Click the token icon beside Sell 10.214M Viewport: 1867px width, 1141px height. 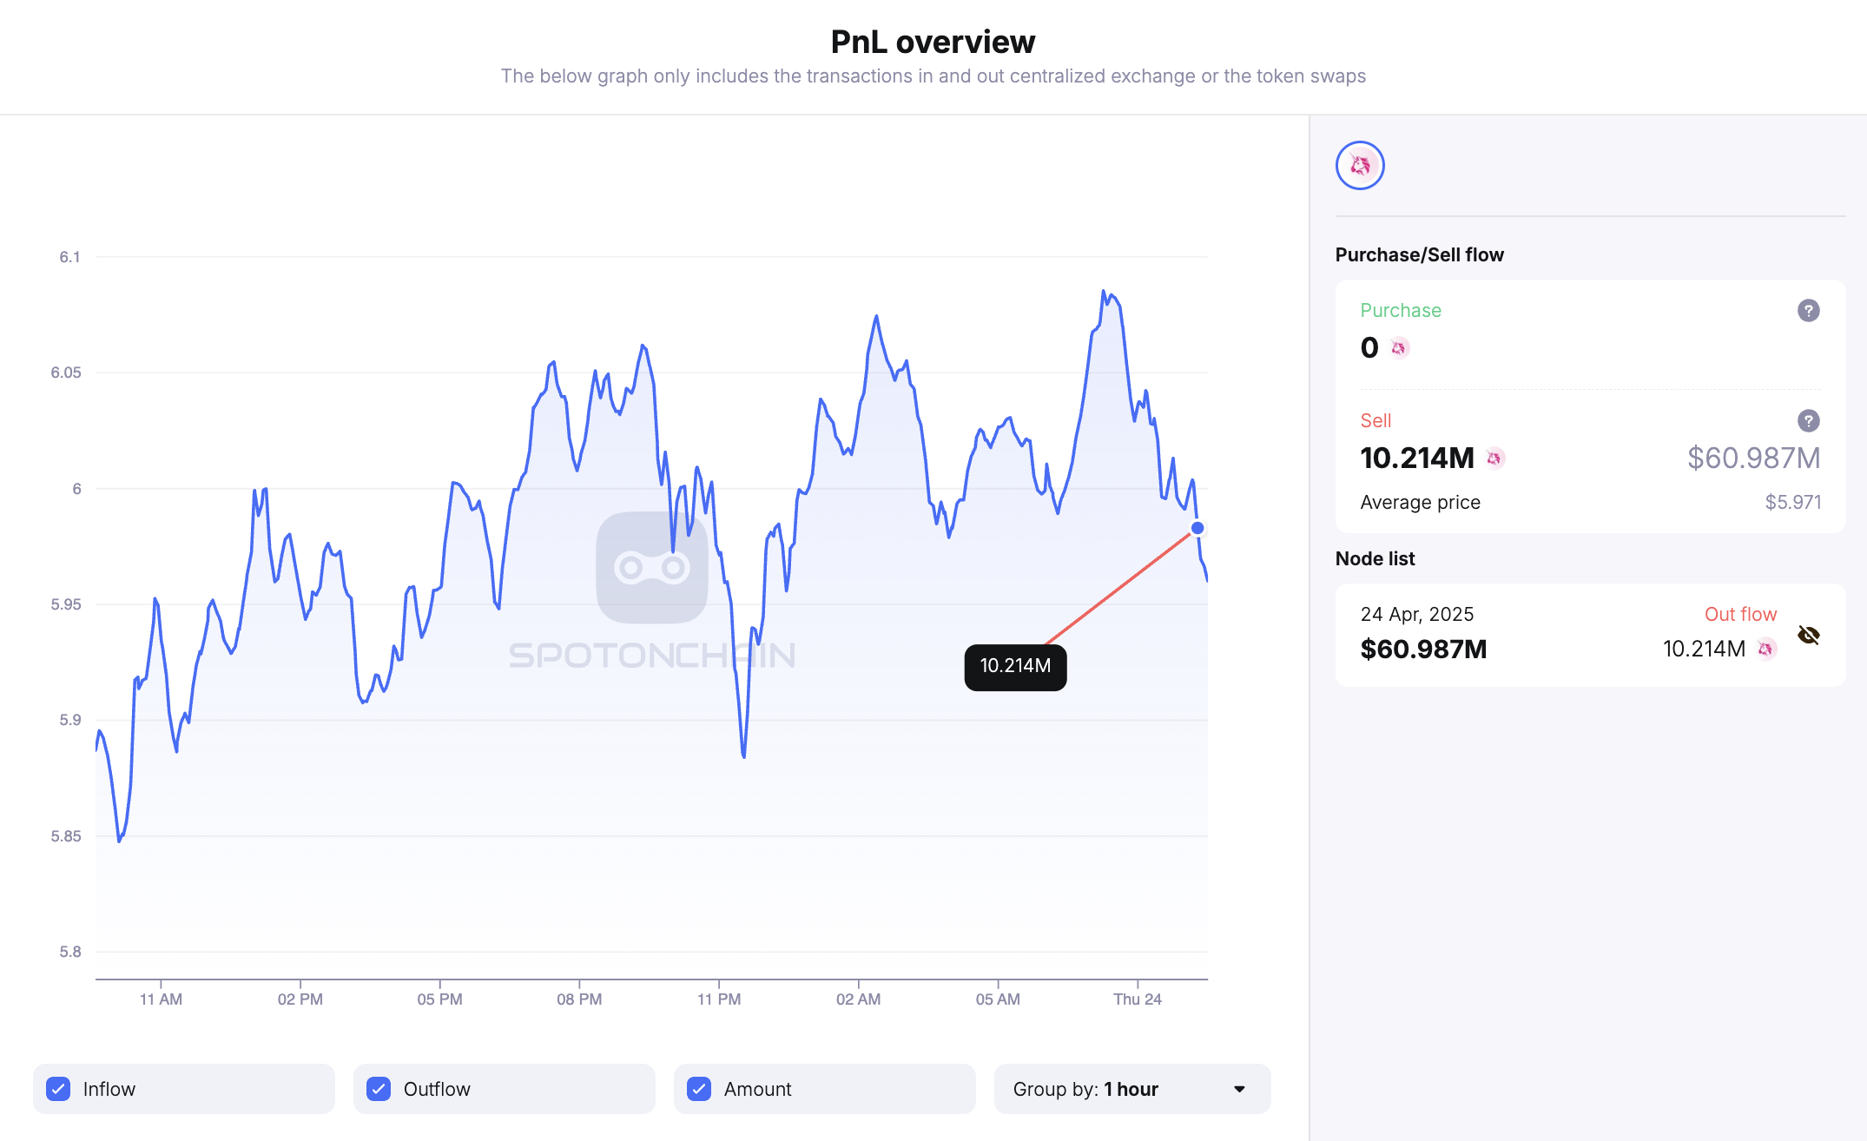point(1494,458)
